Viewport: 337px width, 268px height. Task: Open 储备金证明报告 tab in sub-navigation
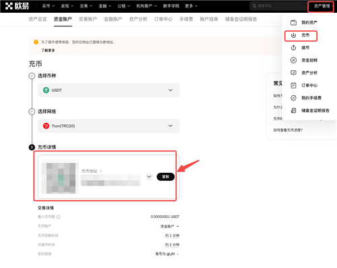tap(241, 19)
